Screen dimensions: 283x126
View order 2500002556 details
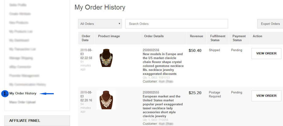(266, 54)
